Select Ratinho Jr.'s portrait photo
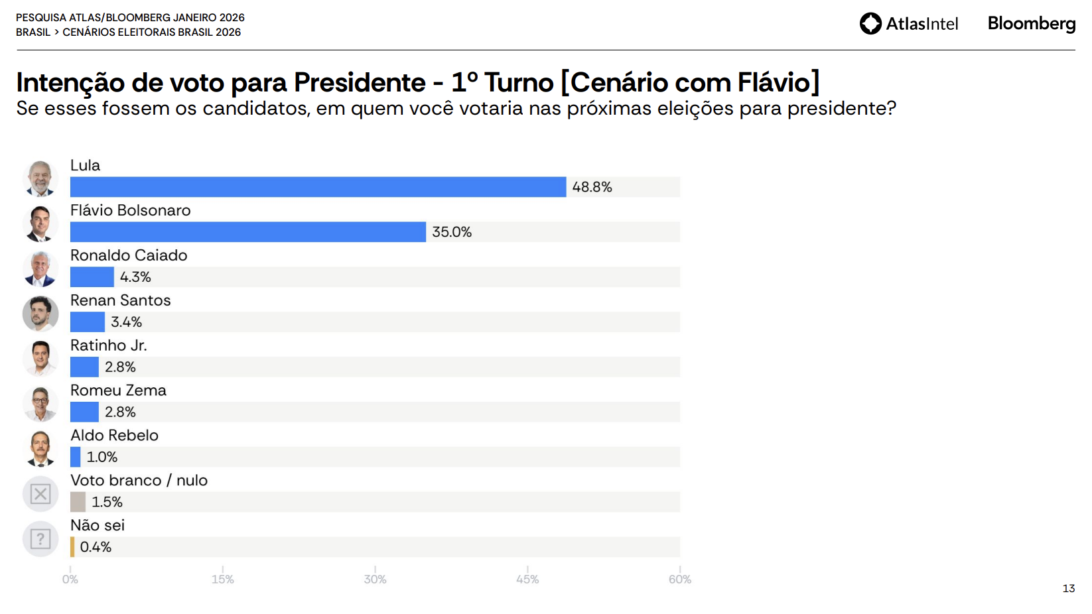 pos(40,359)
